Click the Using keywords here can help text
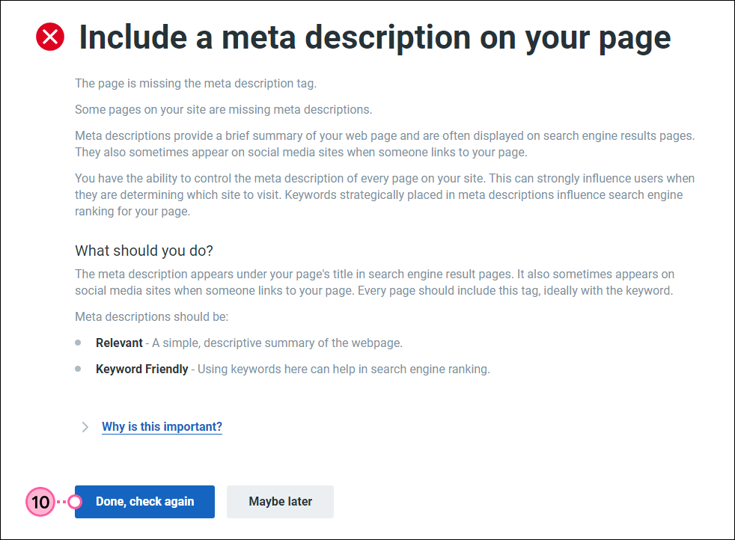Image resolution: width=735 pixels, height=540 pixels. (344, 369)
